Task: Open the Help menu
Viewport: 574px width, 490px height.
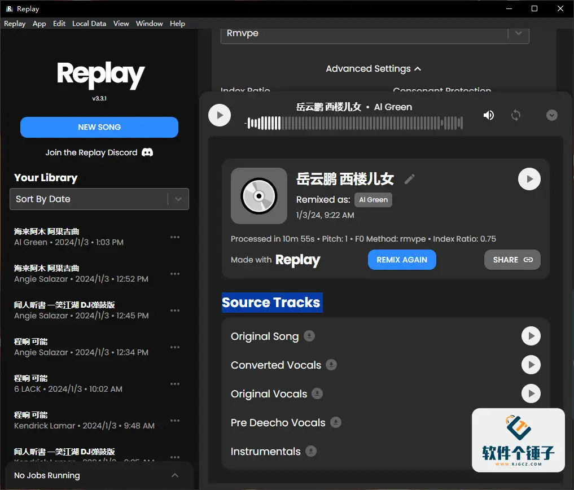Action: [178, 24]
